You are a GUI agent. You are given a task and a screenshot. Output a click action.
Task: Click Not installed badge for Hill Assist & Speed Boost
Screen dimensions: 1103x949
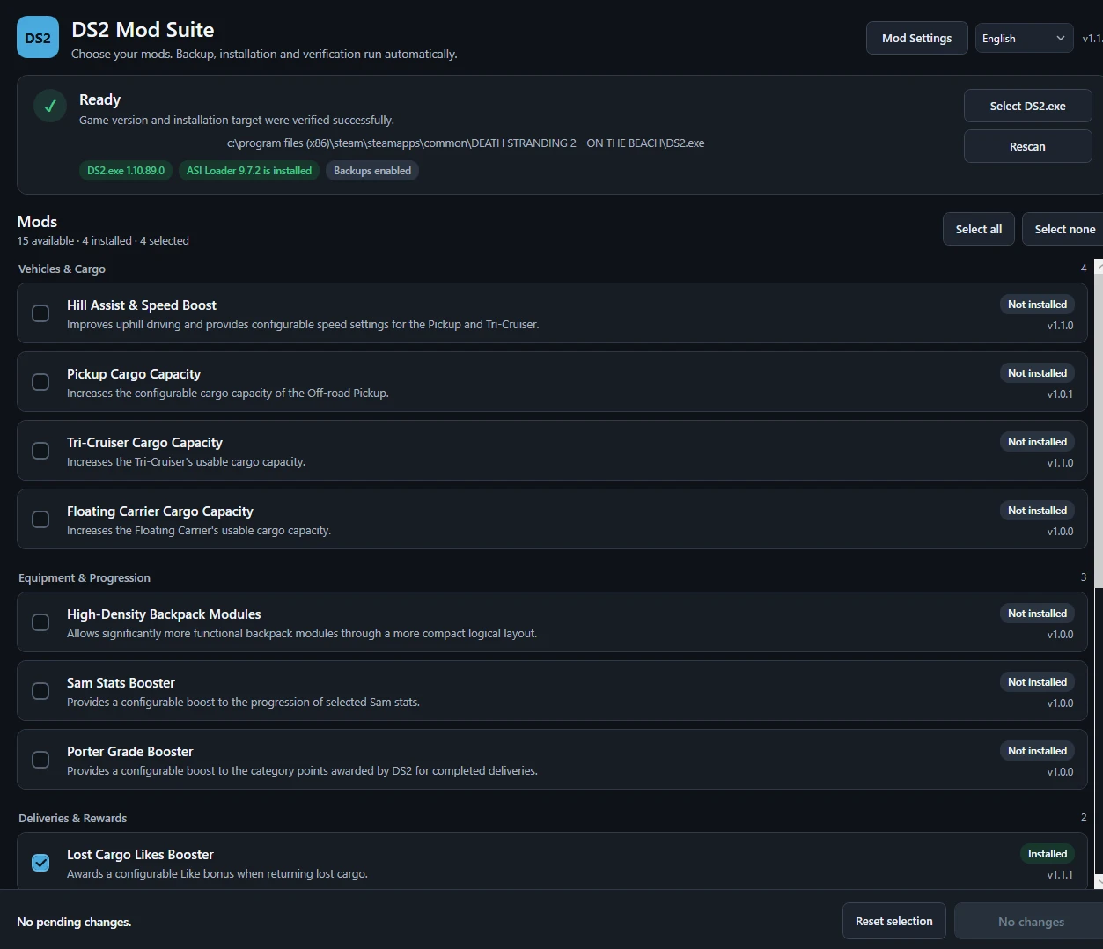pyautogui.click(x=1037, y=305)
